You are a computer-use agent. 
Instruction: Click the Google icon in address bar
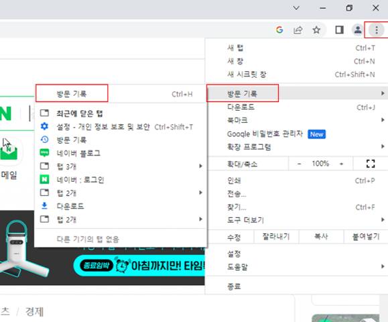[x=279, y=30]
